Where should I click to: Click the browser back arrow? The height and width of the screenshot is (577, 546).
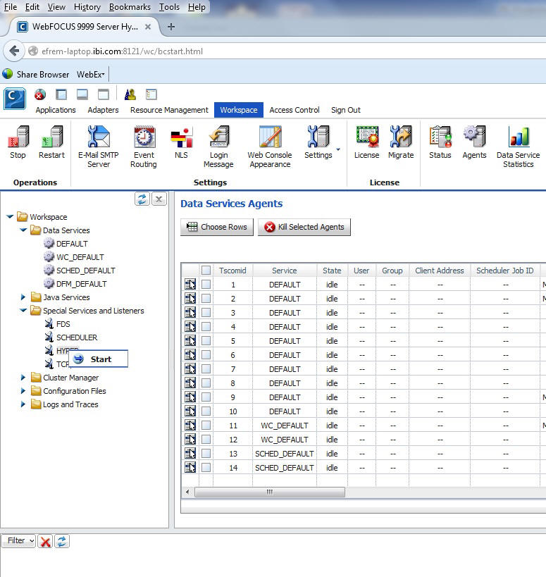(14, 51)
